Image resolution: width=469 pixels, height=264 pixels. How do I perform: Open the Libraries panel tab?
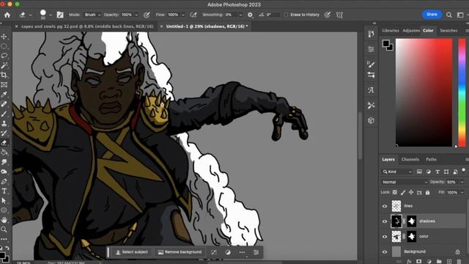coord(391,31)
